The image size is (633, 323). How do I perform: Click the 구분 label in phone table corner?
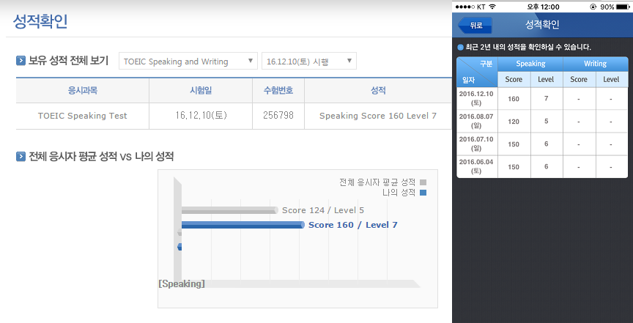[x=486, y=64]
